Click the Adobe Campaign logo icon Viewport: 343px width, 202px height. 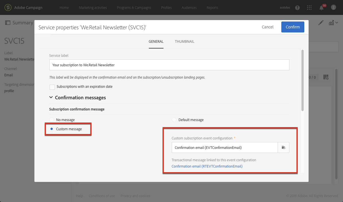click(x=8, y=7)
